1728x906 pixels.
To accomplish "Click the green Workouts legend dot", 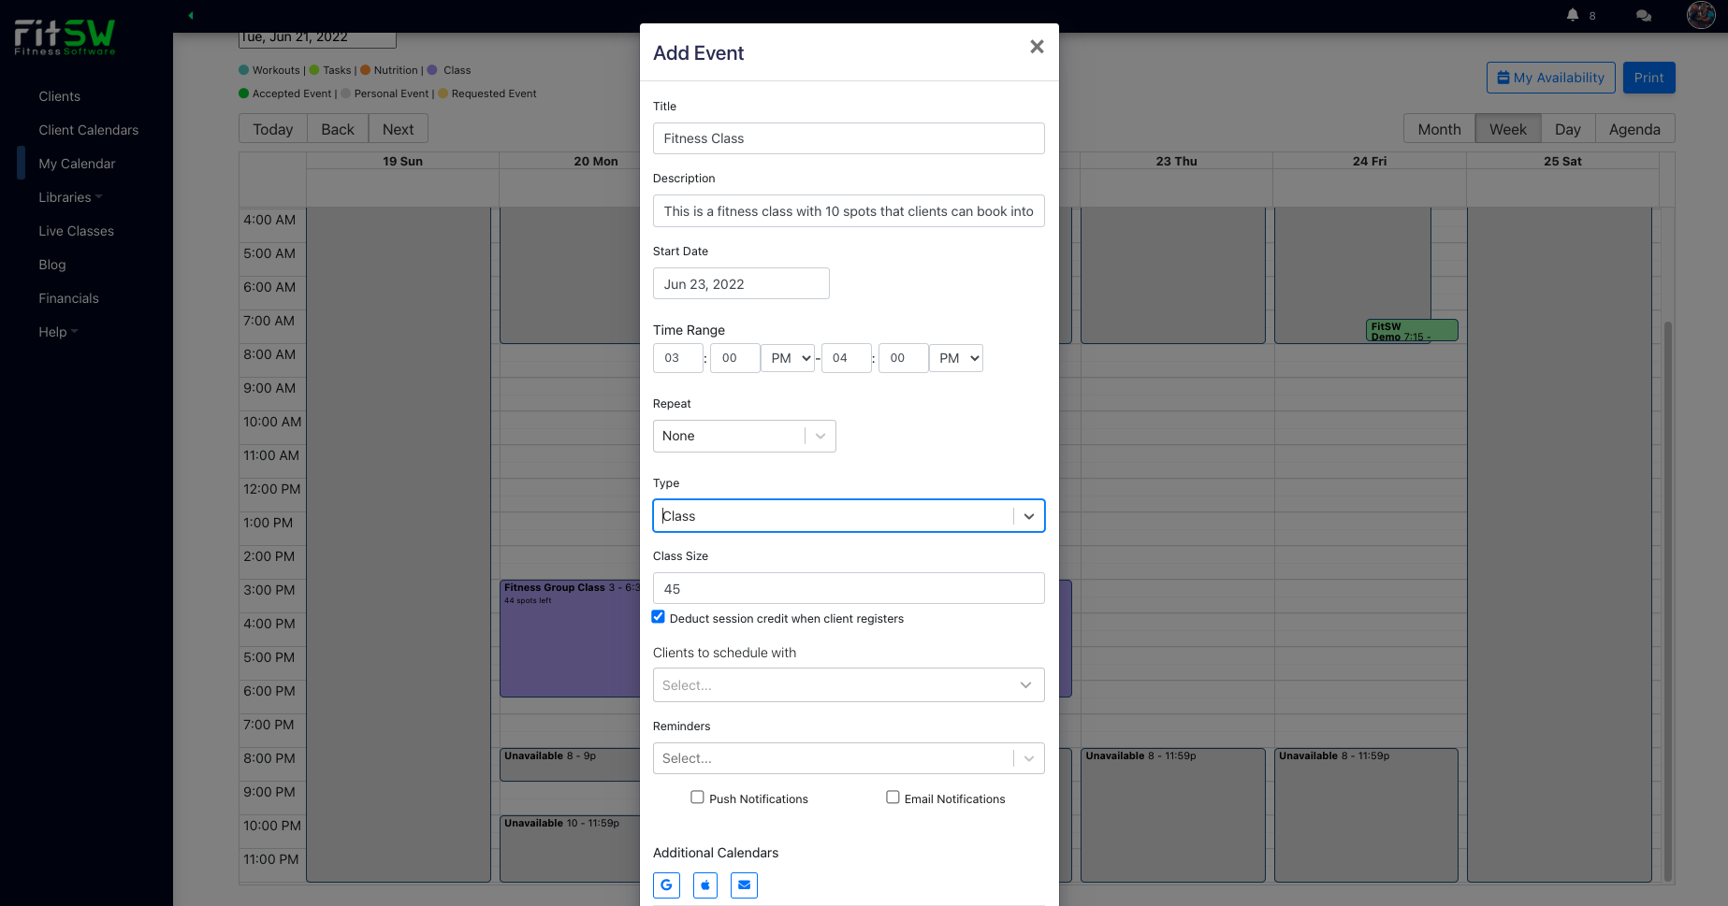I will tap(243, 69).
